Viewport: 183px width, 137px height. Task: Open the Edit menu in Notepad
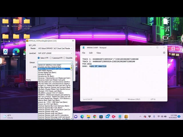[91, 53]
